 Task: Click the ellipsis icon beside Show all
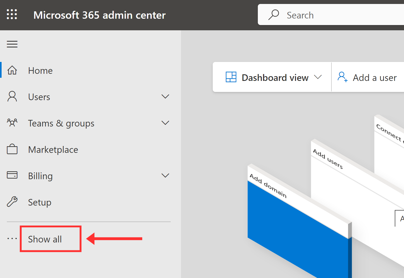click(x=12, y=239)
